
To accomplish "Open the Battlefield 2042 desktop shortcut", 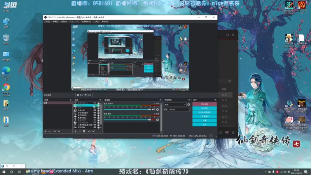I will [x=289, y=8].
